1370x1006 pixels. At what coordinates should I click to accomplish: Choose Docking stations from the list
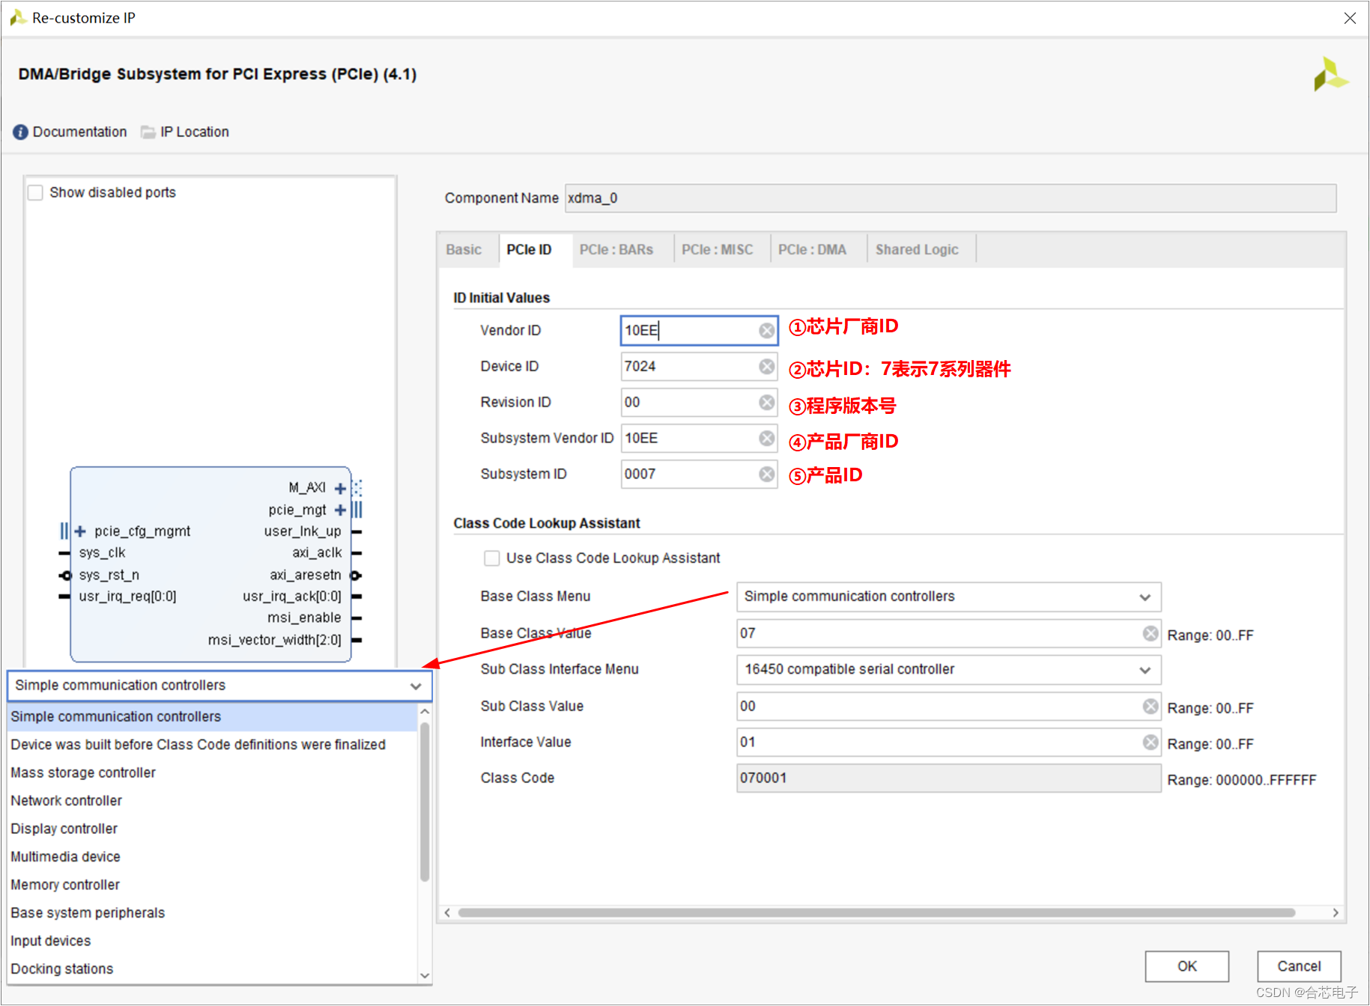212,969
